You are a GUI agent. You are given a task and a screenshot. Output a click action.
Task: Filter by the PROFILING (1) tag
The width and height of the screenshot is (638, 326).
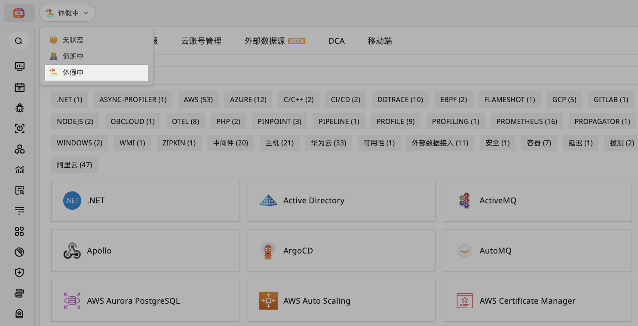456,121
